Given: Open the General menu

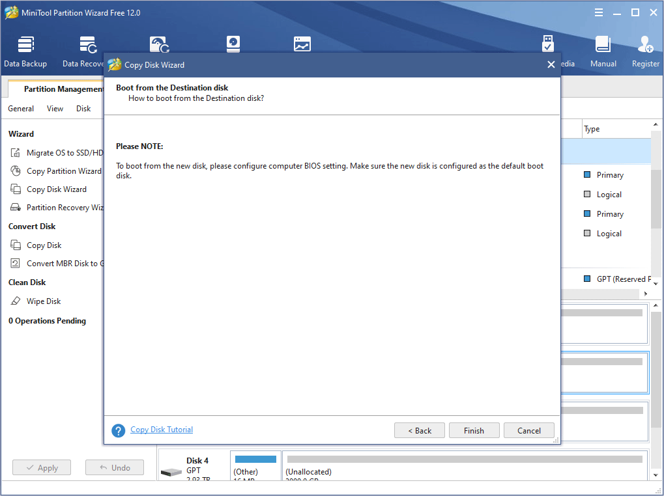Looking at the screenshot, I should click(x=21, y=109).
